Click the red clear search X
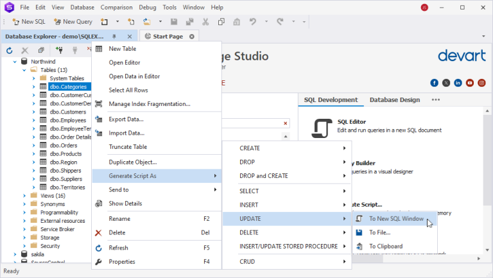The height and width of the screenshot is (278, 493). pyautogui.click(x=285, y=123)
